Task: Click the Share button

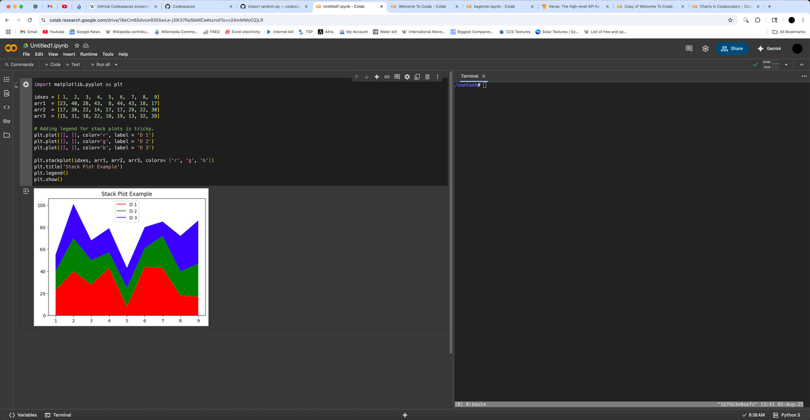Action: pyautogui.click(x=732, y=48)
